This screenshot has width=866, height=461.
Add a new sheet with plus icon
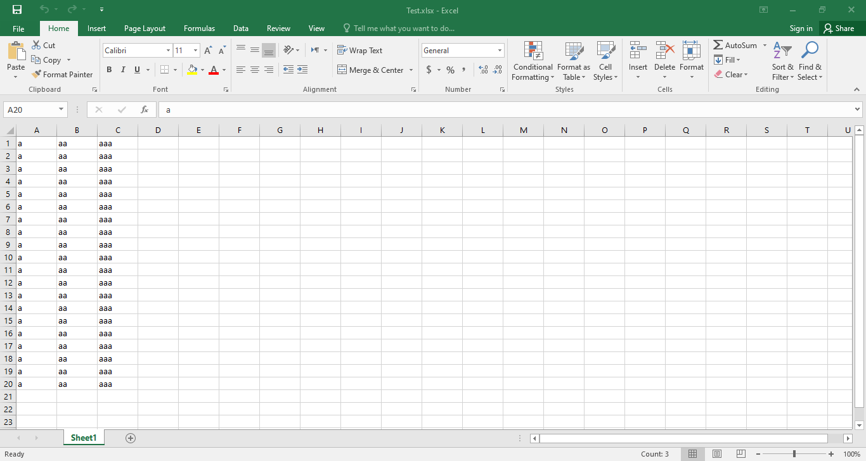(x=131, y=438)
